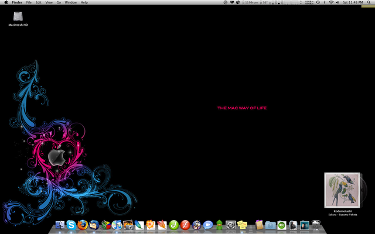This screenshot has height=234, width=375.
Task: Open the volume control in menu bar
Action: click(337, 2)
